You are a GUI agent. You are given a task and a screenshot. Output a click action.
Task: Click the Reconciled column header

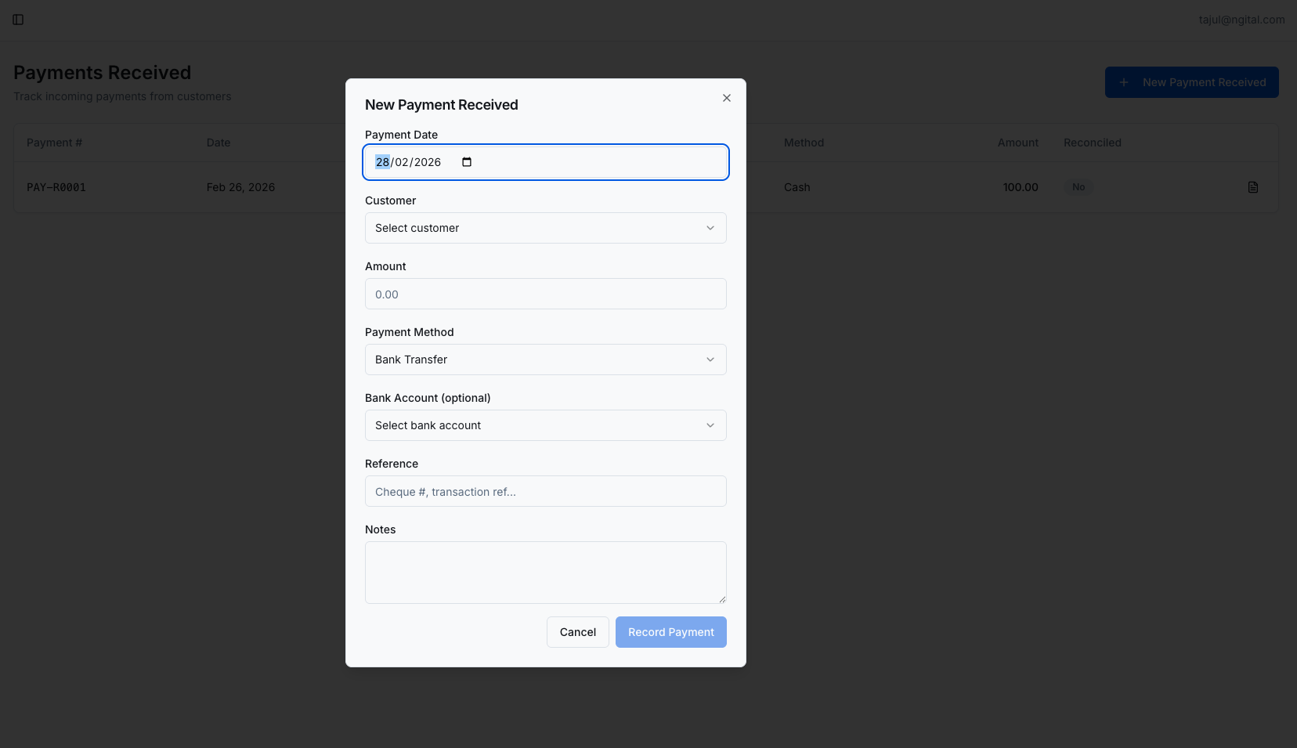pyautogui.click(x=1092, y=143)
